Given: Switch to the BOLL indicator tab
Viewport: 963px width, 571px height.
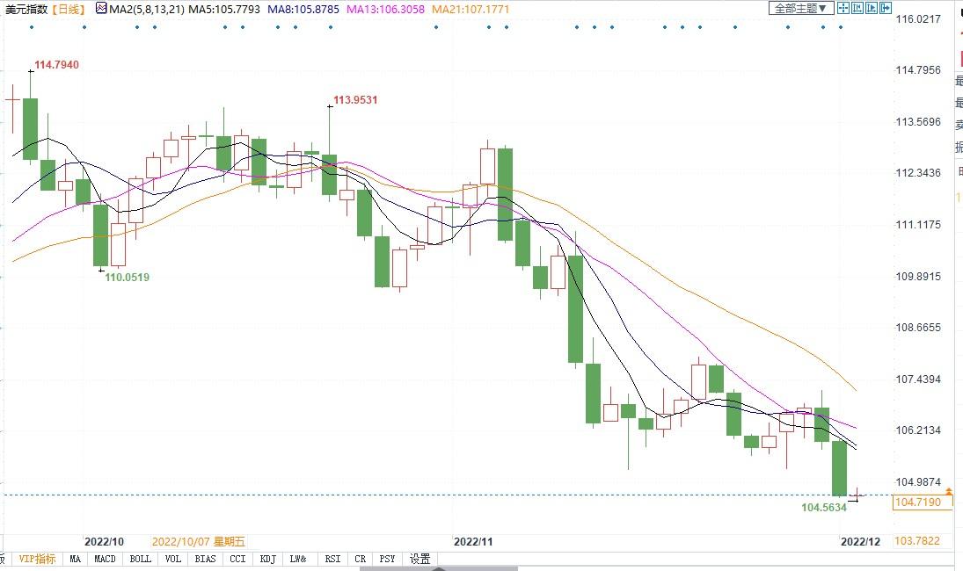Looking at the screenshot, I should pos(140,559).
